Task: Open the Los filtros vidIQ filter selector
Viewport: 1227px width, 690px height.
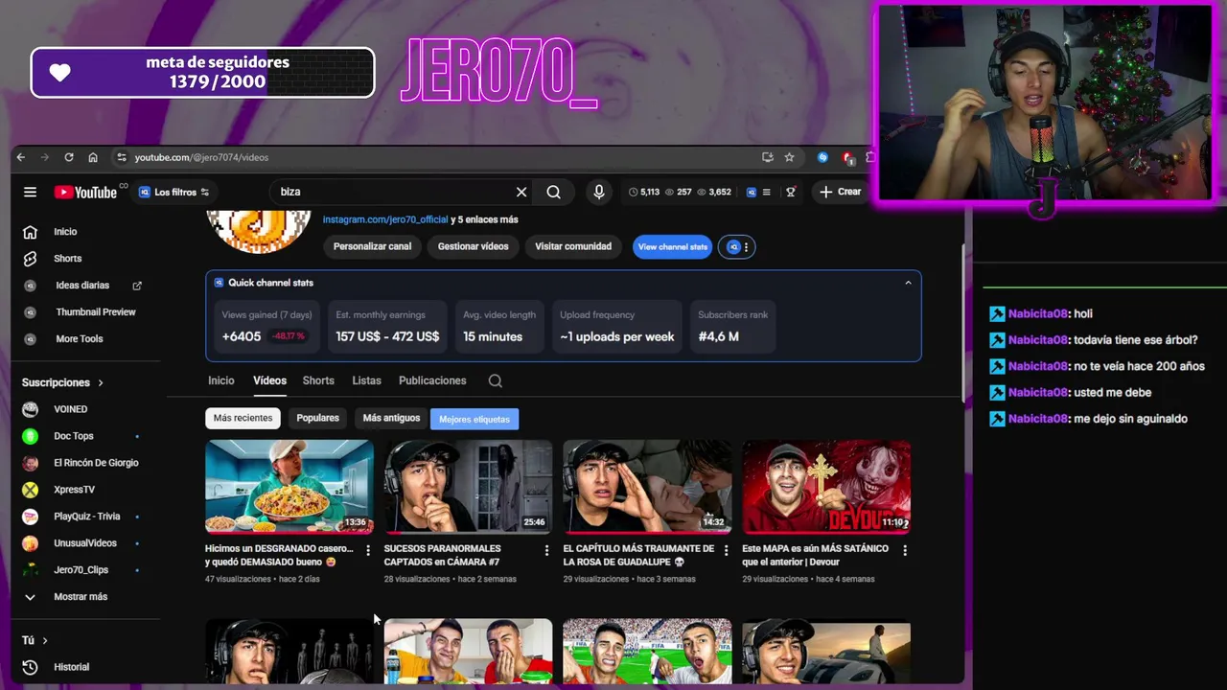Action: [x=174, y=192]
